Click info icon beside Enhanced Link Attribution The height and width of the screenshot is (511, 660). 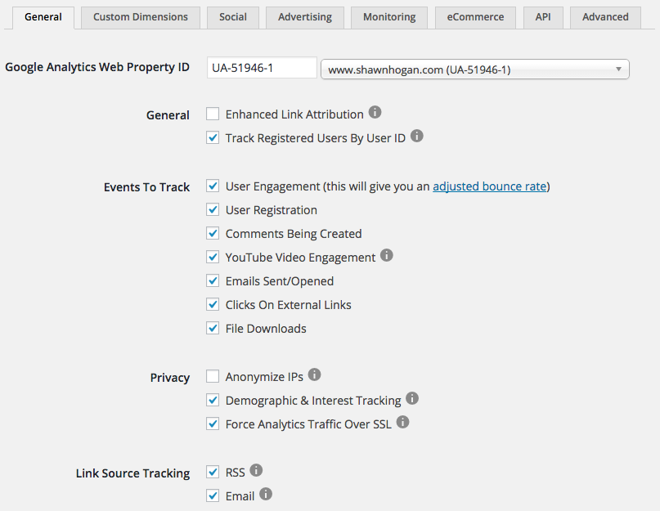[x=375, y=113]
